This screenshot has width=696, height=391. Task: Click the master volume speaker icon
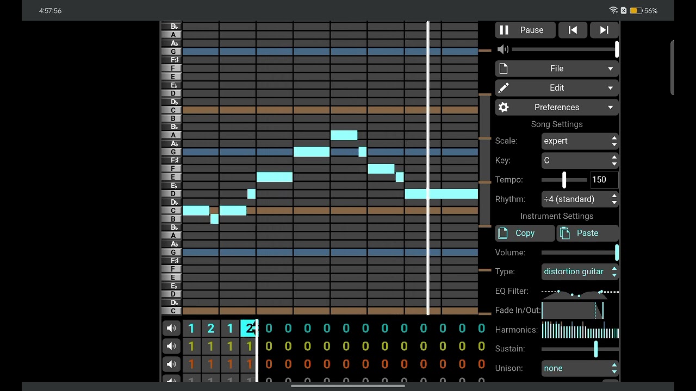click(503, 49)
